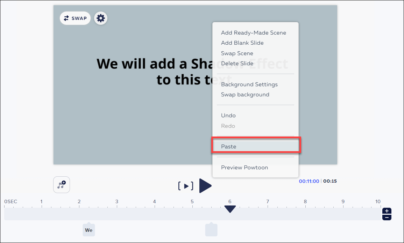
Task: Select Swap Scene from the menu
Action: coord(237,53)
